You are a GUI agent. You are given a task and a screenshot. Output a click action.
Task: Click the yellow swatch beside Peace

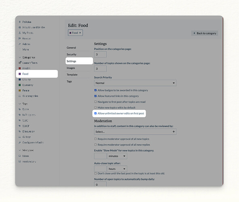pos(20,90)
